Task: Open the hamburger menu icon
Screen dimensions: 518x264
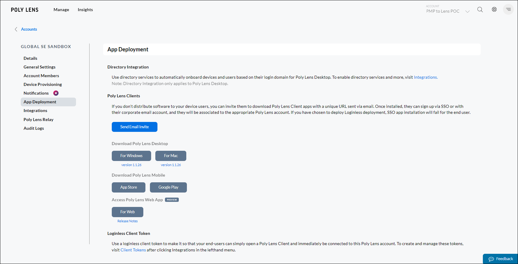Action: pyautogui.click(x=508, y=10)
